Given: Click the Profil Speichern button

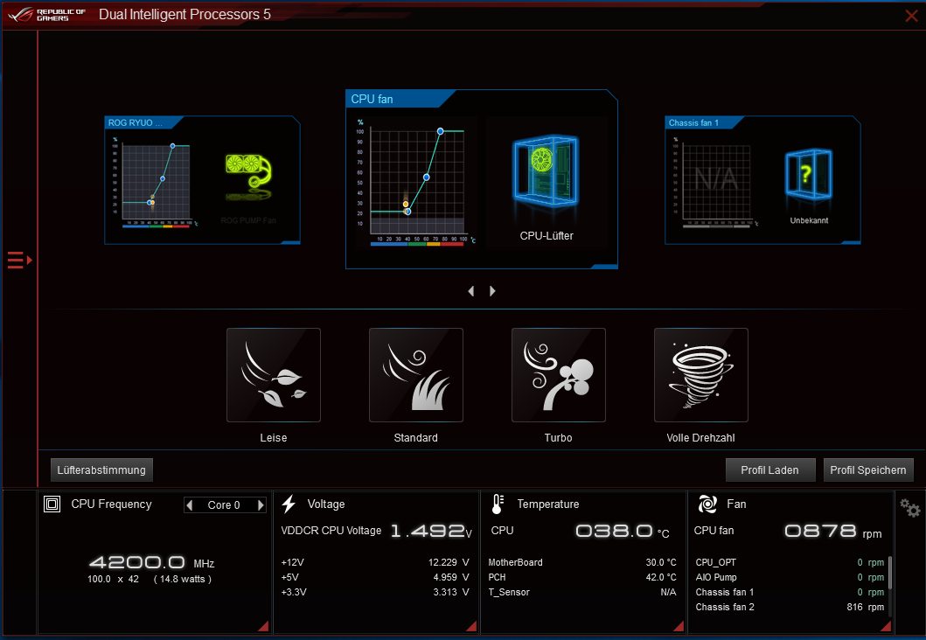Looking at the screenshot, I should pyautogui.click(x=868, y=470).
